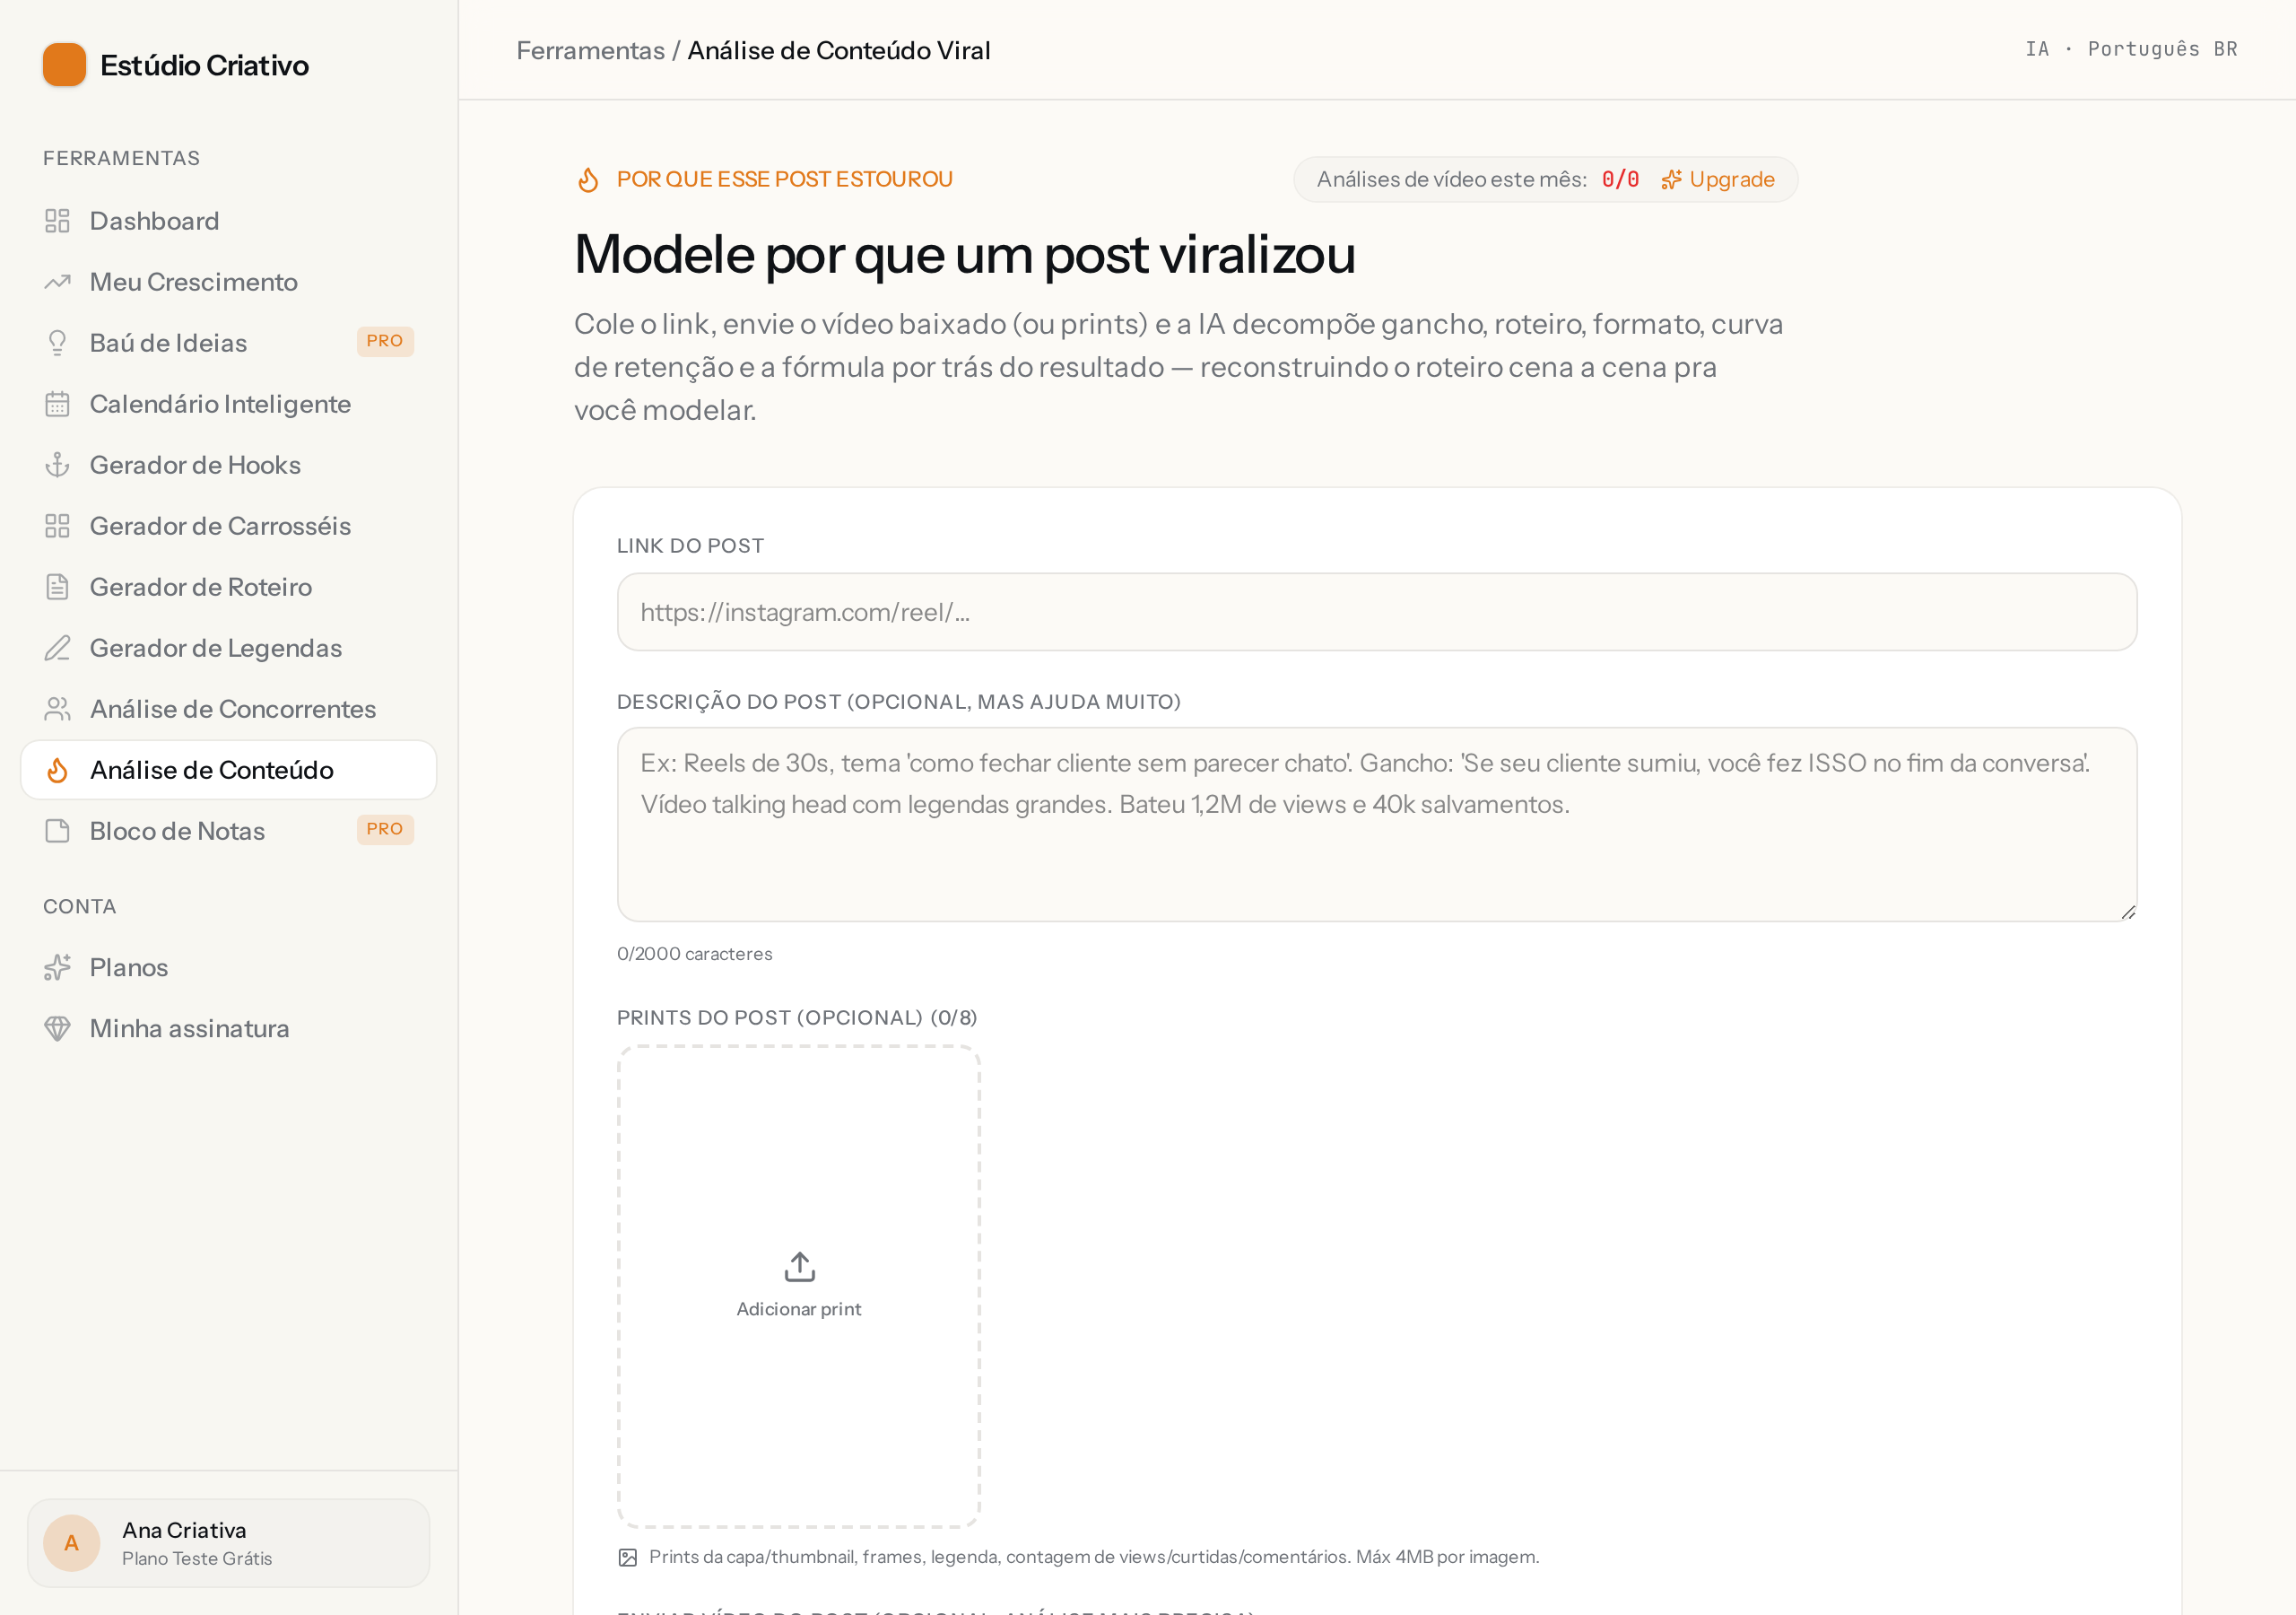The width and height of the screenshot is (2296, 1615).
Task: Open Análise de Concorrentes
Action: (229, 710)
